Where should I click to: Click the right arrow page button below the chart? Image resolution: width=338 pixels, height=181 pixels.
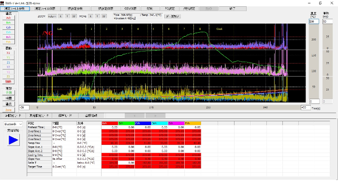[x=155, y=116]
